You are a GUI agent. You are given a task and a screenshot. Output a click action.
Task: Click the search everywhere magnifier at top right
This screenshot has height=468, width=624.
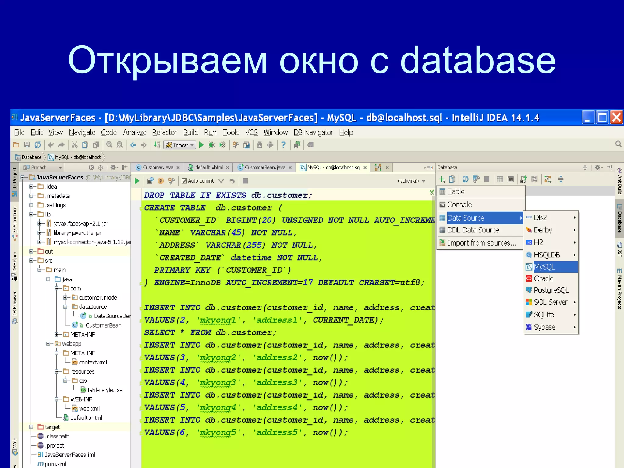[x=618, y=144]
